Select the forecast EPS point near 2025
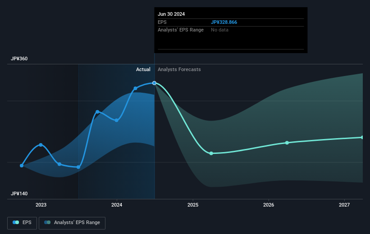 [x=211, y=153]
